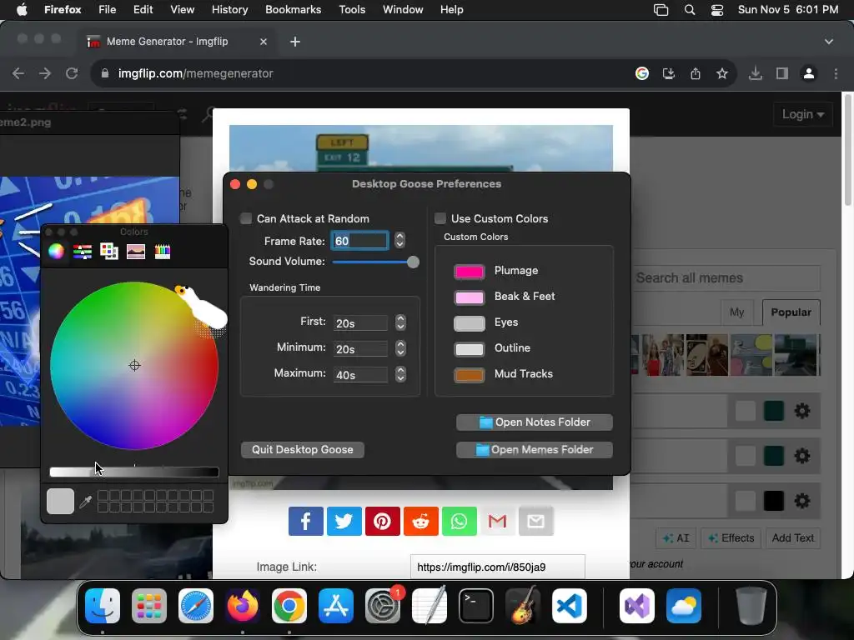Enable Use Custom Colors checkbox
This screenshot has height=640, width=854.
[440, 218]
